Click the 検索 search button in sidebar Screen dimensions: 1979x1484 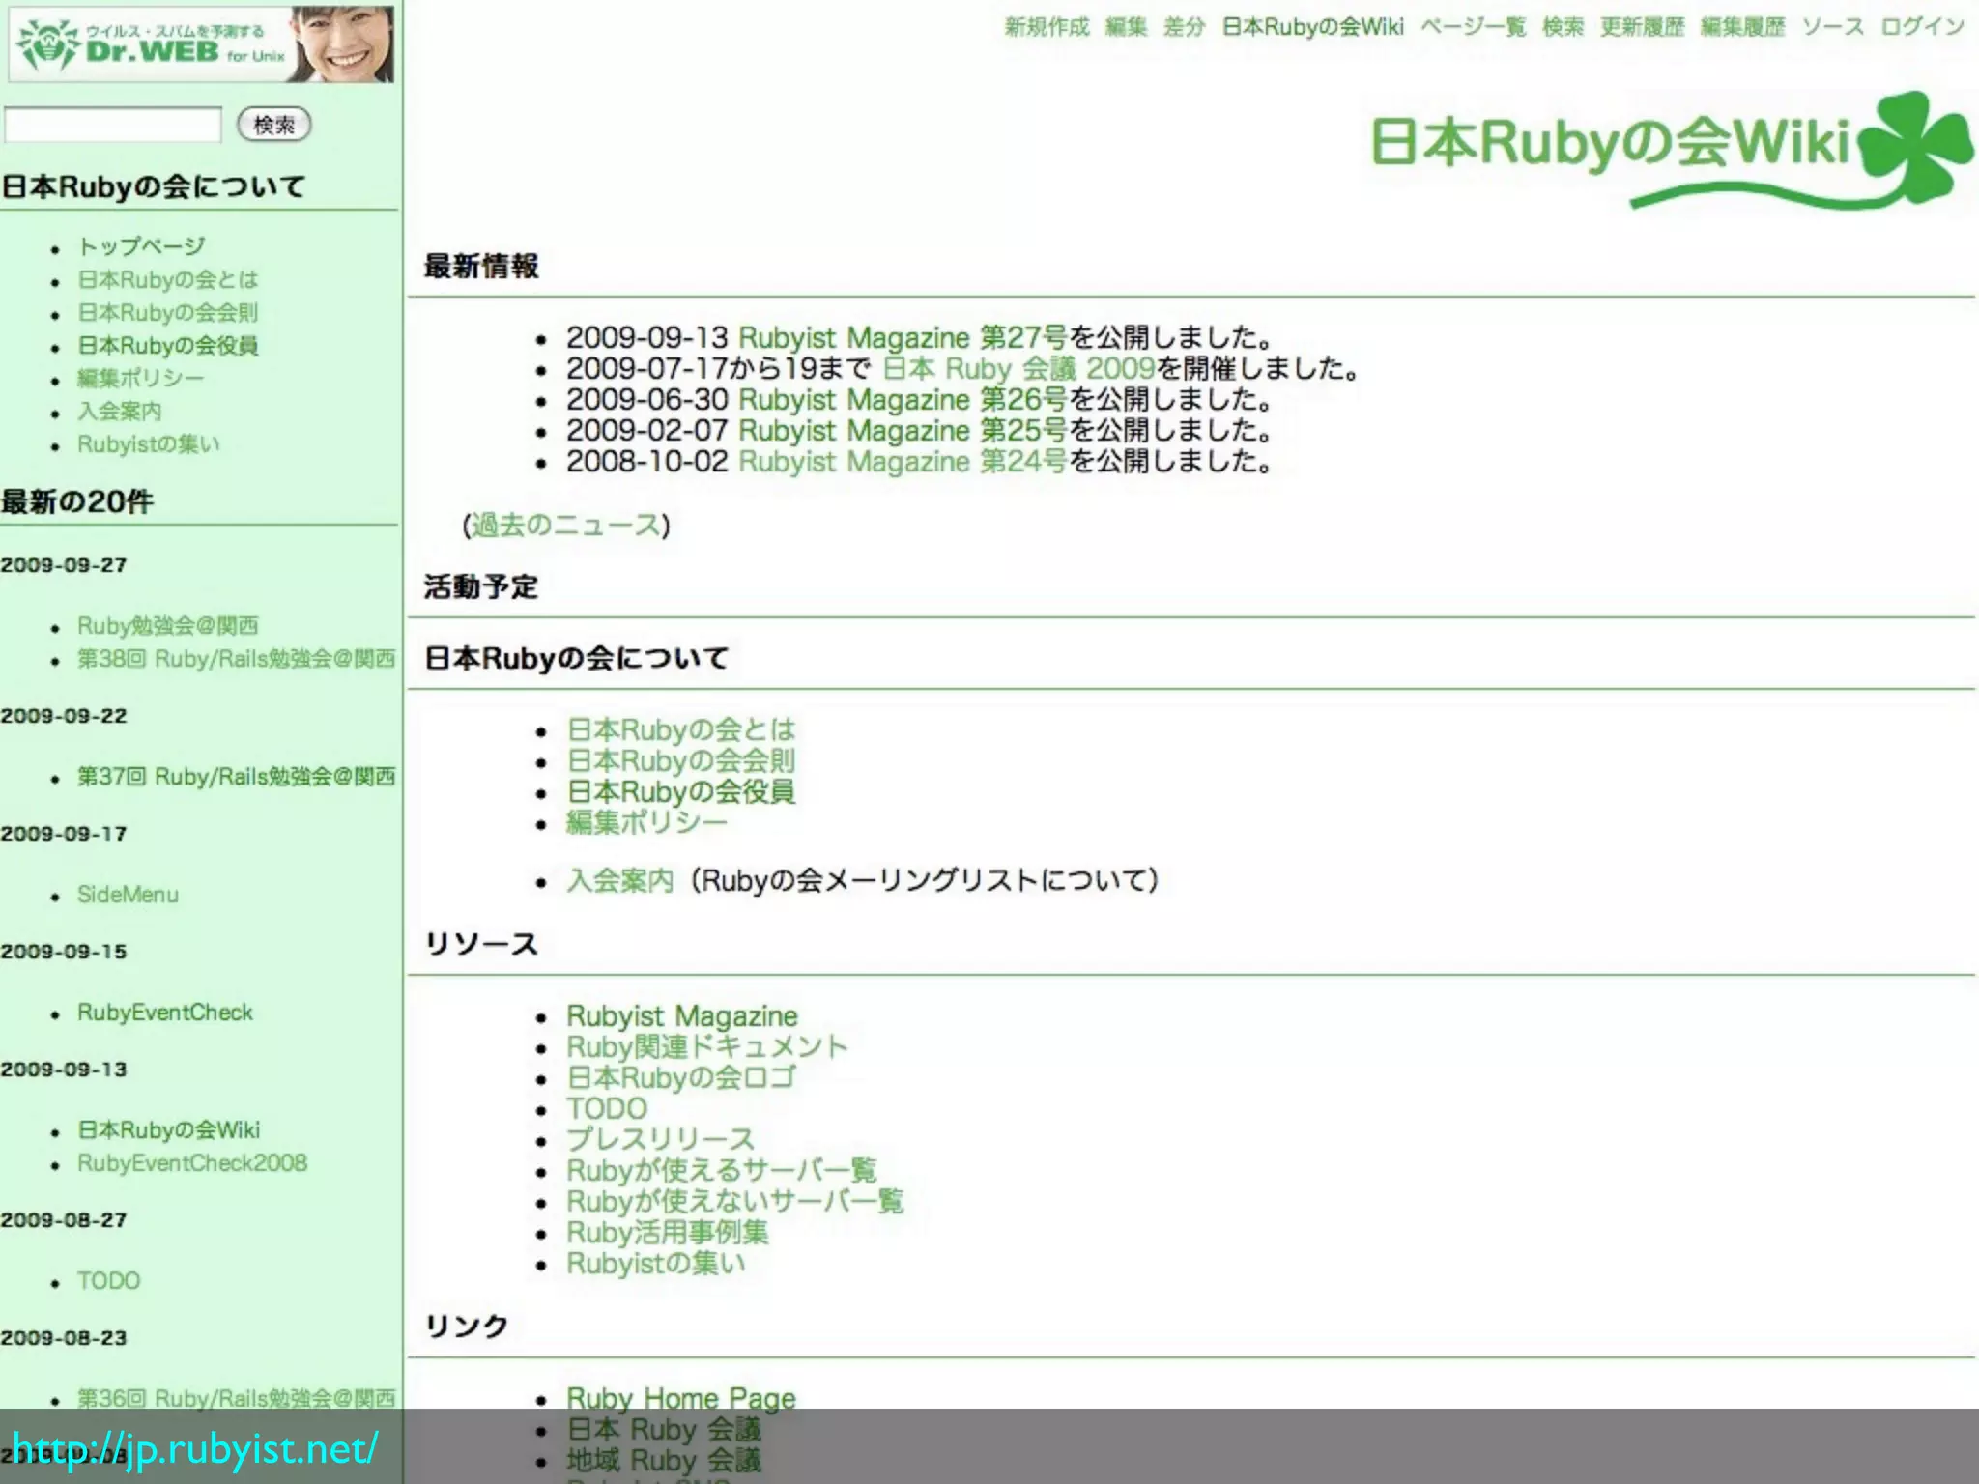[274, 125]
